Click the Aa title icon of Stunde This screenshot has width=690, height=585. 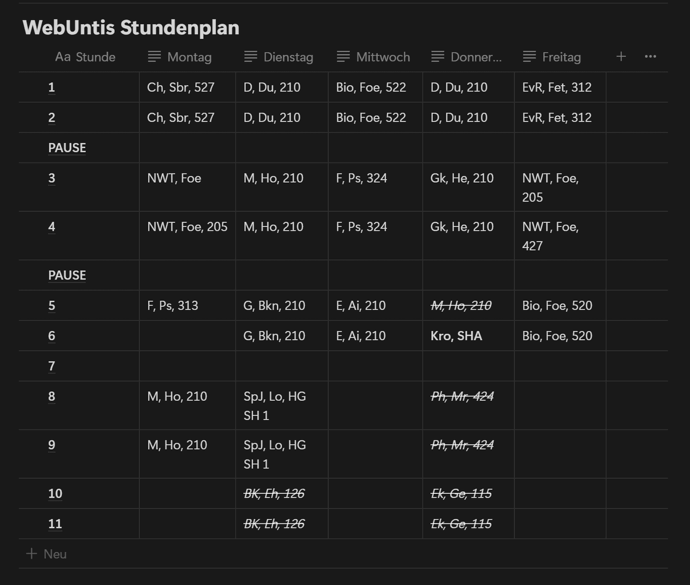click(x=63, y=57)
